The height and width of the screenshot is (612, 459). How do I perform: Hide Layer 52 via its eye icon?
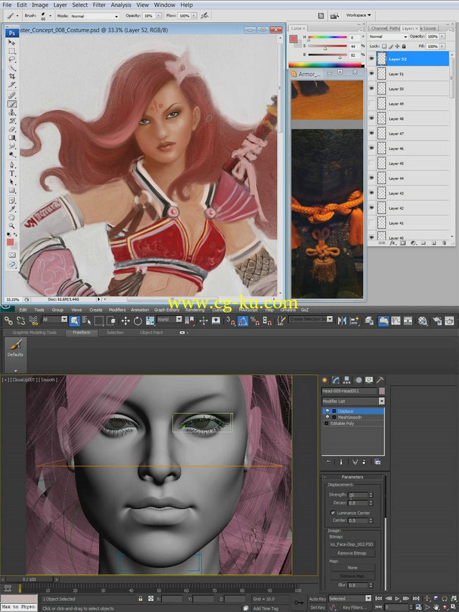pyautogui.click(x=371, y=59)
